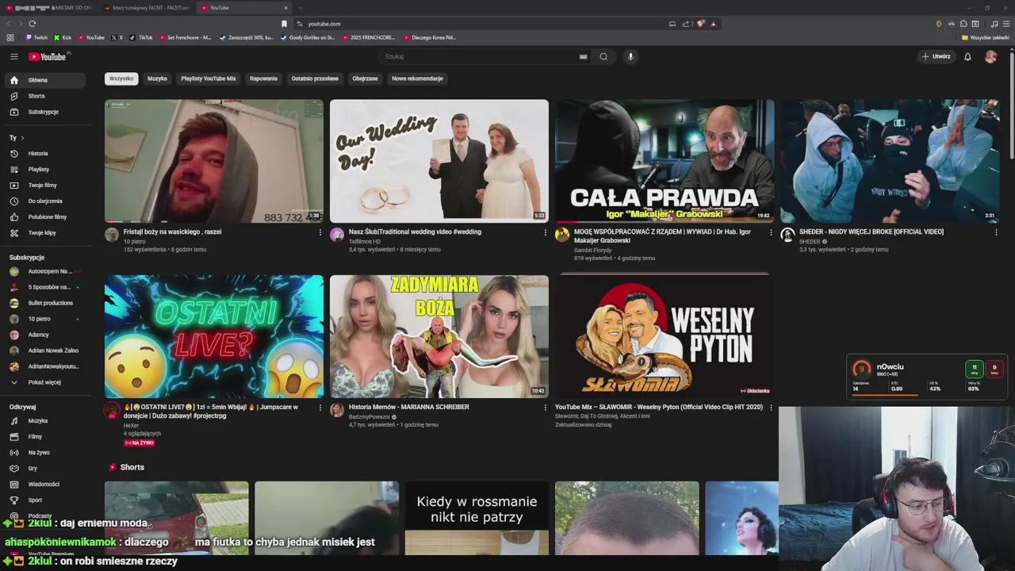Screen dimensions: 1015x571
Task: Select Nowe rekomendacje filter chip
Action: (x=417, y=79)
